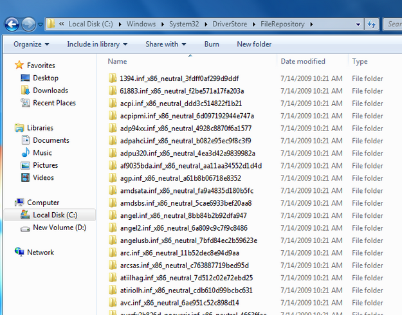Click folder icon of adp94xx.inf_x86_neutral_4928c8870f6a1577
Viewport: 402px width, 315px height.
click(x=113, y=128)
